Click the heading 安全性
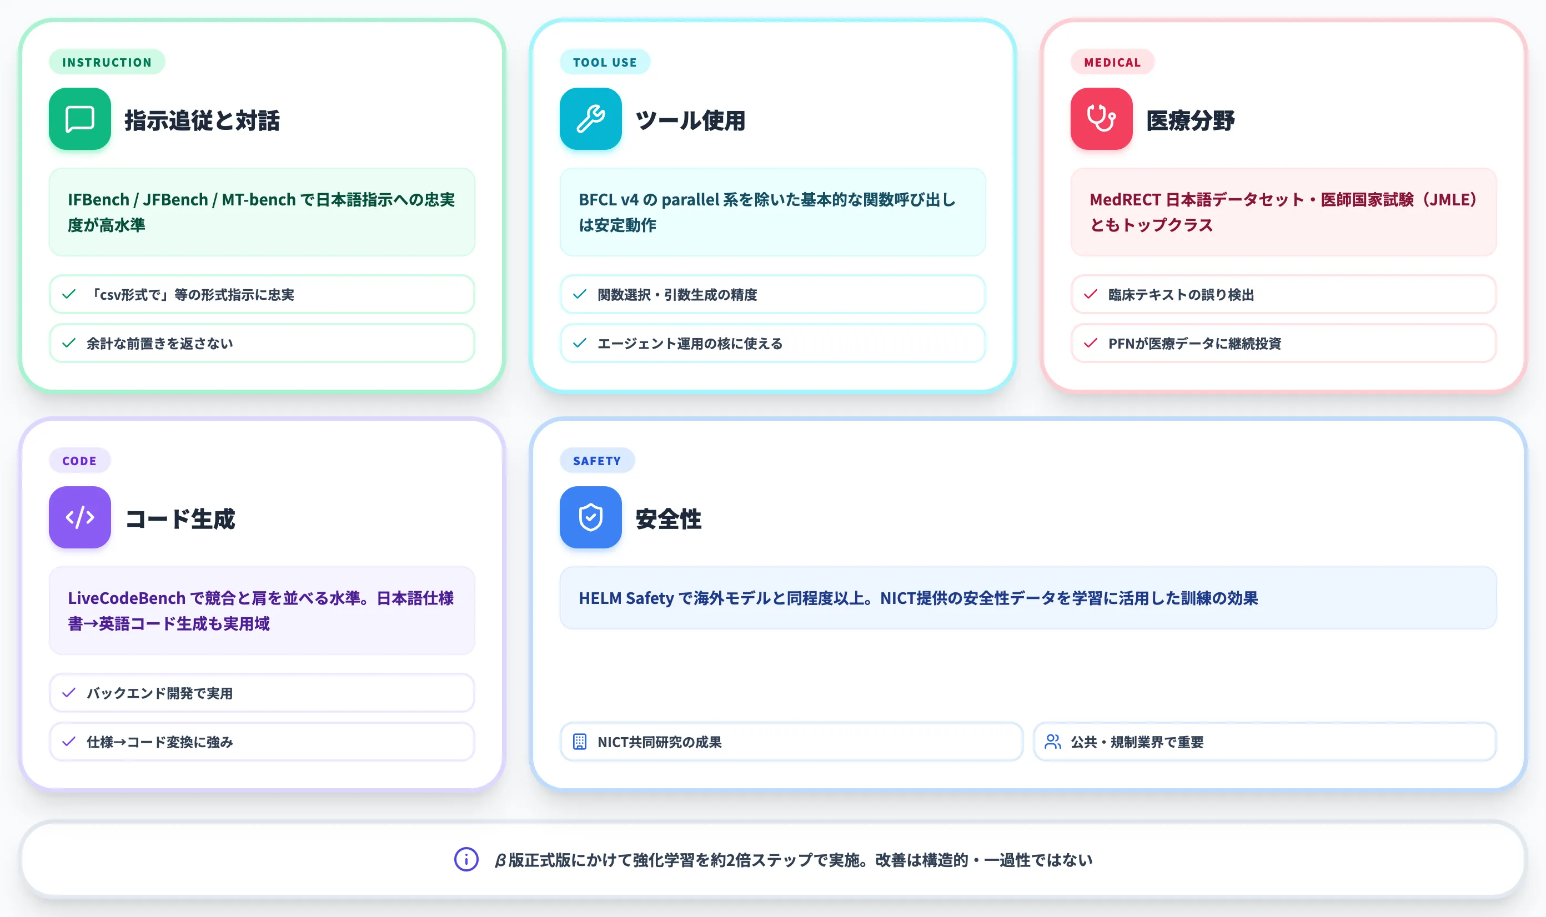 668,518
